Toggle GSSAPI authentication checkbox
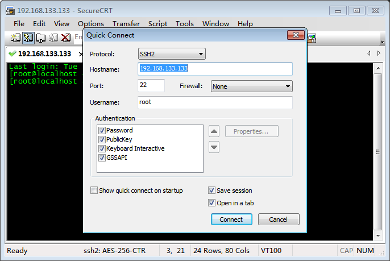The width and height of the screenshot is (390, 261). tap(102, 158)
